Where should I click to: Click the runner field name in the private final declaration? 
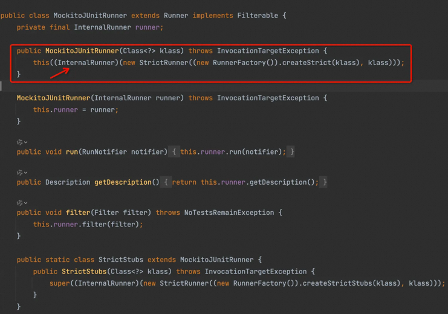click(148, 27)
